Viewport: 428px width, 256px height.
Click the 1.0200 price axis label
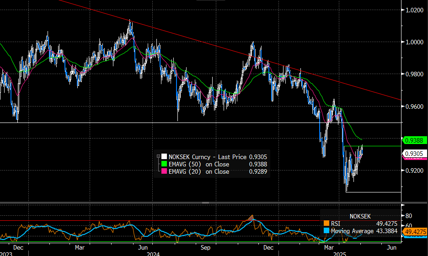[414, 10]
